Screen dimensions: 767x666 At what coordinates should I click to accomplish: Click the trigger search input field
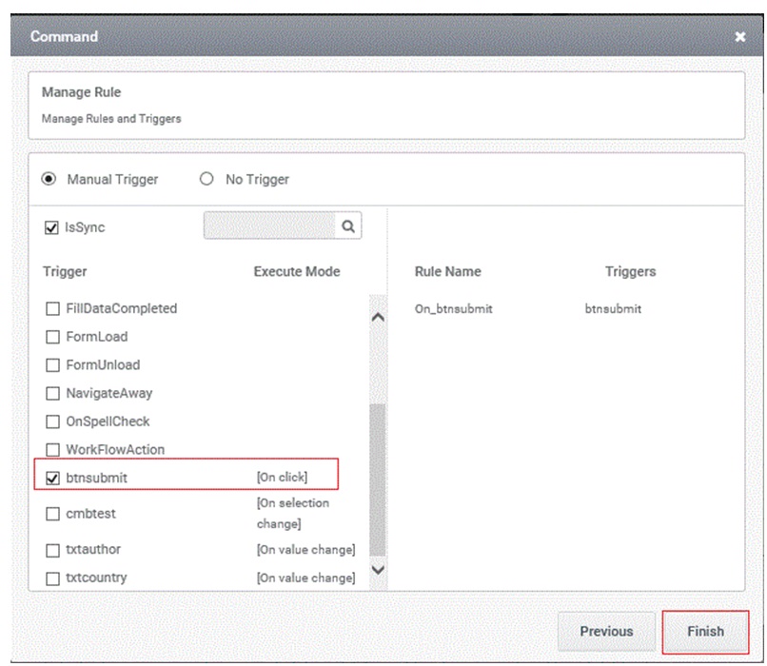(x=269, y=225)
